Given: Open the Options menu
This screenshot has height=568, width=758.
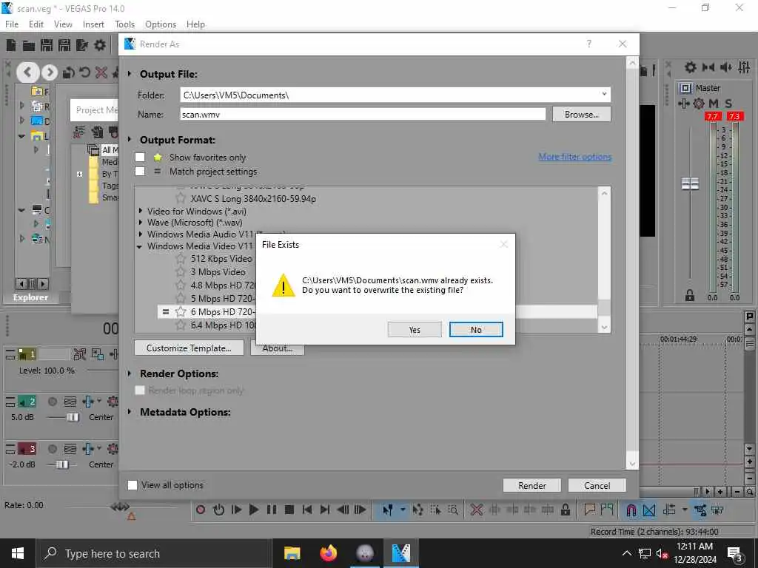Looking at the screenshot, I should coord(161,24).
